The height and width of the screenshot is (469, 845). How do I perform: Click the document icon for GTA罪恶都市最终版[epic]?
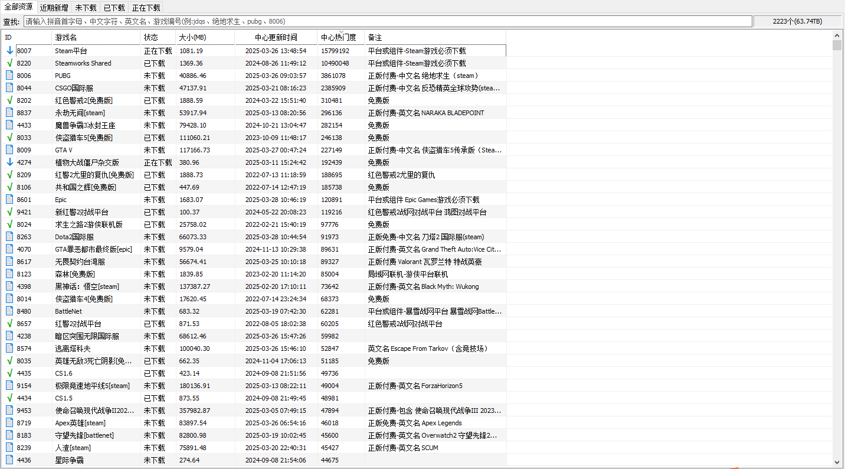click(x=9, y=249)
